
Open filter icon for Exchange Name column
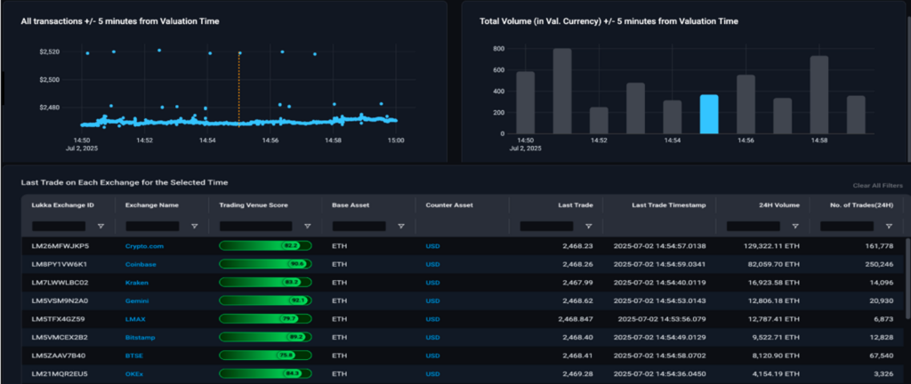pyautogui.click(x=195, y=227)
